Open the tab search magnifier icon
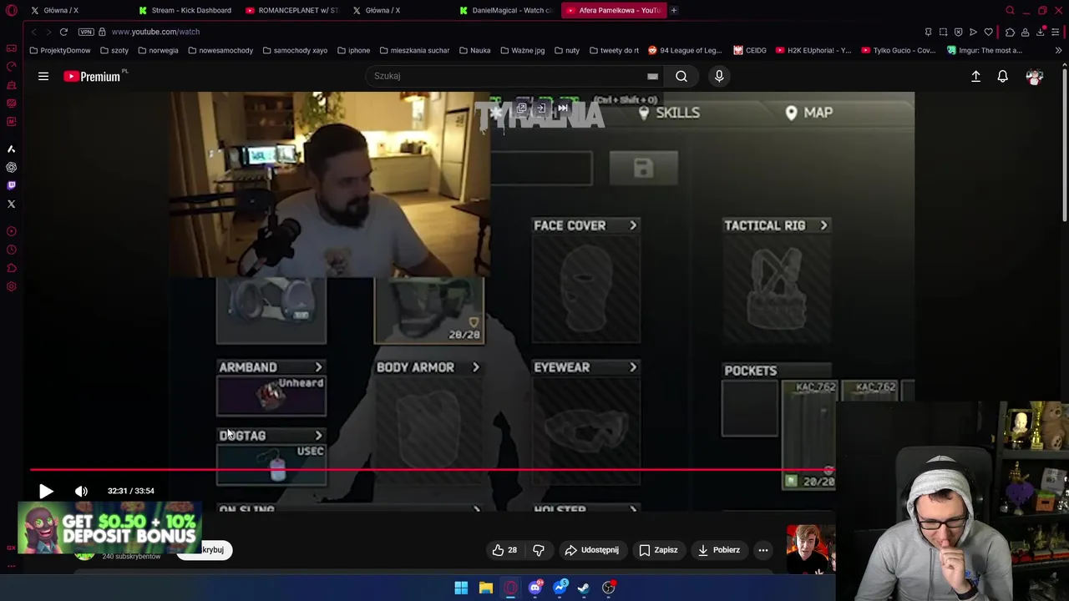 1010,10
